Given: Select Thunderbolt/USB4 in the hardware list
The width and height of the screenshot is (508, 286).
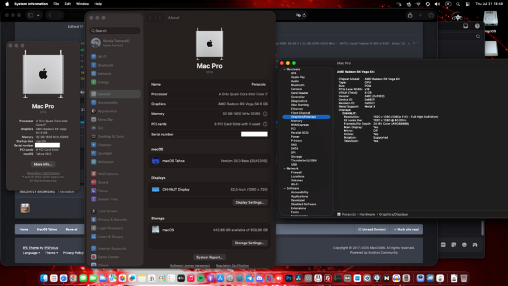Looking at the screenshot, I should click(x=303, y=160).
